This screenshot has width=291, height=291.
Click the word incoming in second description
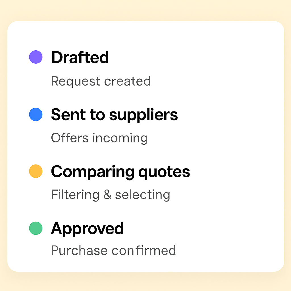click(x=120, y=138)
